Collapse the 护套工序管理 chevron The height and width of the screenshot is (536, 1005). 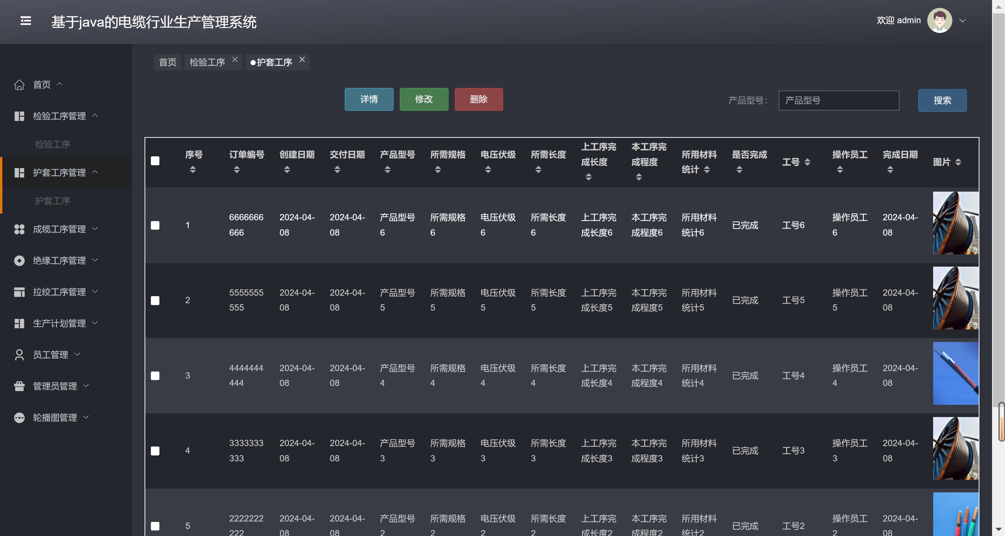(95, 172)
